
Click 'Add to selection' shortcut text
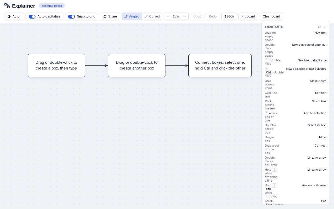pos(315,113)
